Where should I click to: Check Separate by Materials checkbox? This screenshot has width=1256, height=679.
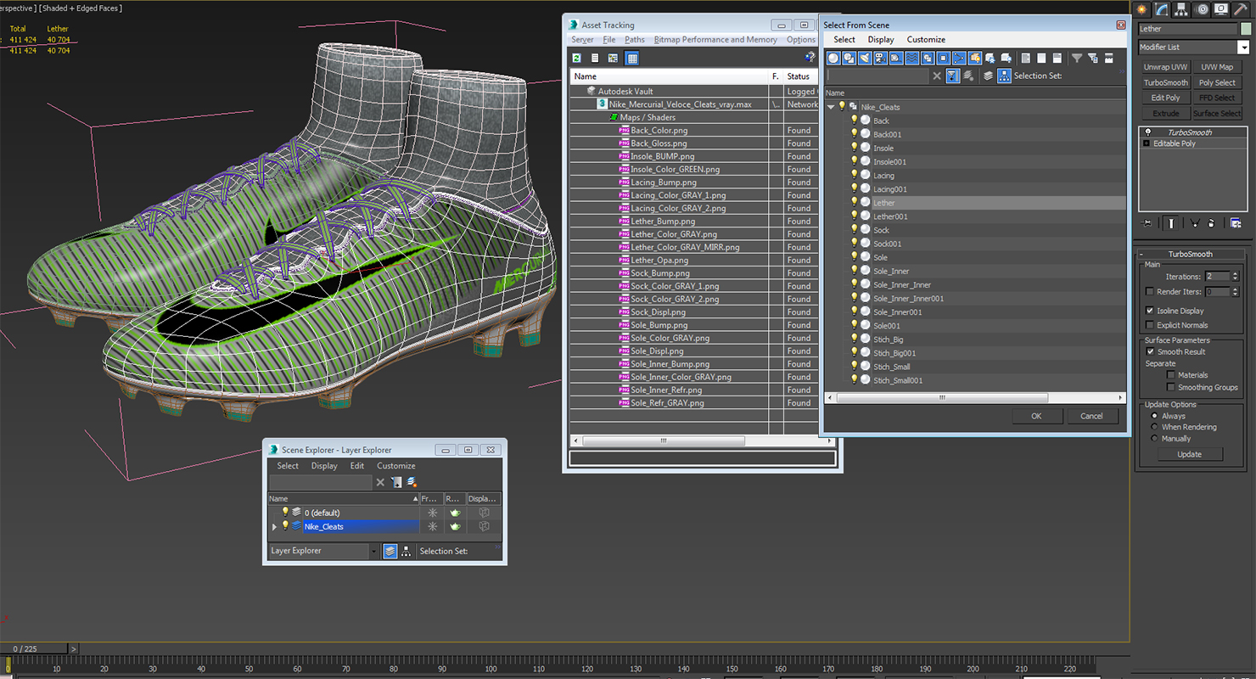(x=1171, y=374)
